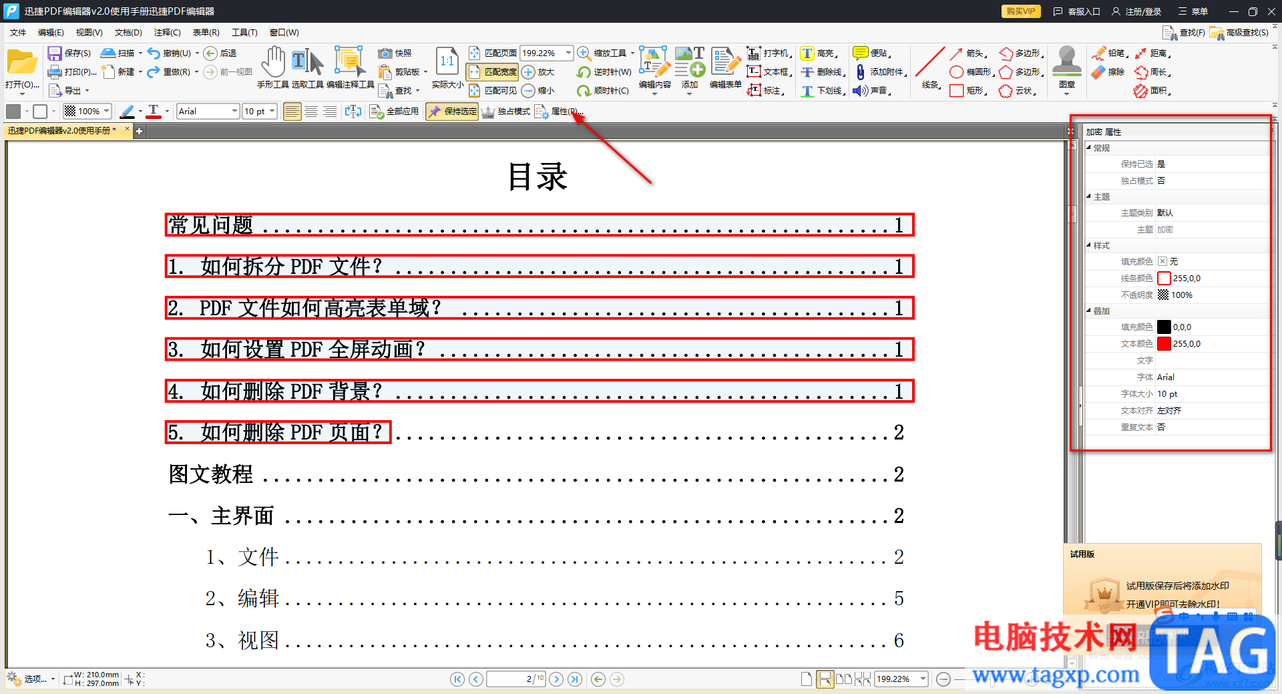Viewport: 1282px width, 694px height.
Task: Pick the Area measuring tool (面积)
Action: click(1152, 91)
